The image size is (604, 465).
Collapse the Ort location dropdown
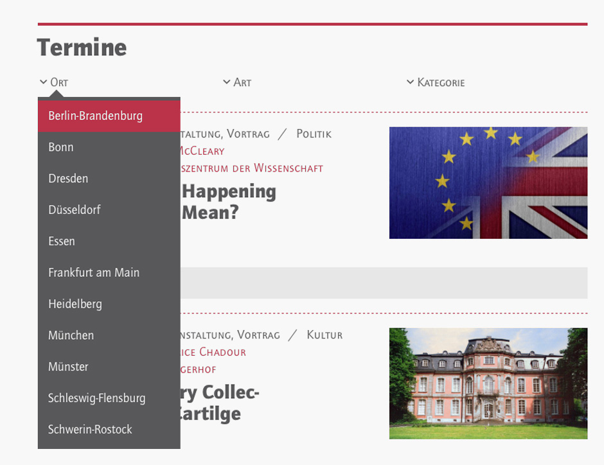[54, 82]
